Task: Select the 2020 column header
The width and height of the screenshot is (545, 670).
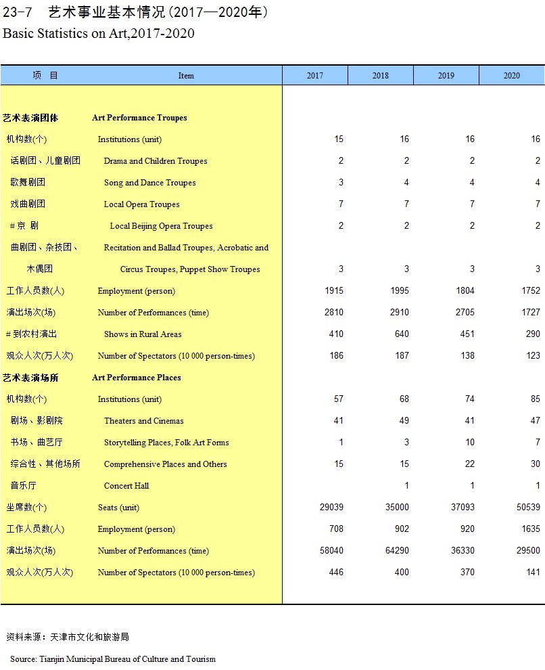Action: coord(511,75)
